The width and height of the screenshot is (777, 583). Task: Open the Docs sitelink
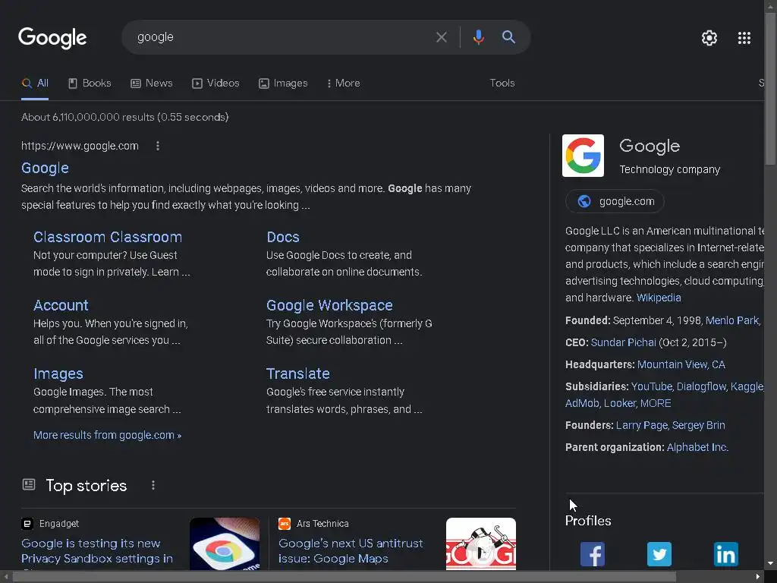(x=283, y=237)
